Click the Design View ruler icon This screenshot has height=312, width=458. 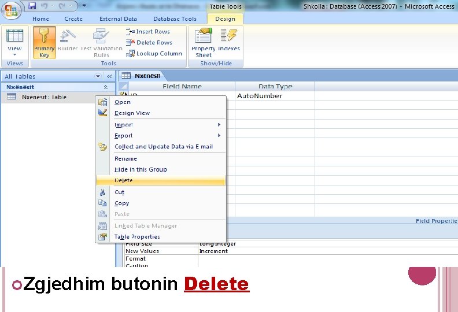pos(103,113)
